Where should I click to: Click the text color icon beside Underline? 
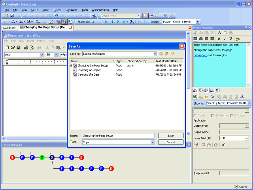238,39
